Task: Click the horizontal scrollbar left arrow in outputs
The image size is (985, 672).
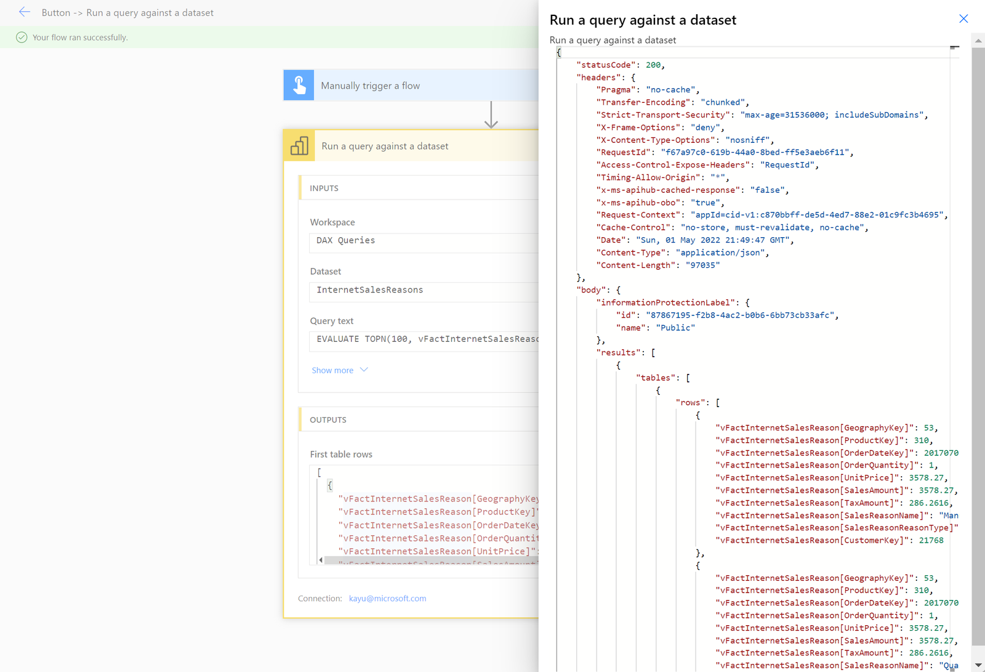Action: point(321,560)
